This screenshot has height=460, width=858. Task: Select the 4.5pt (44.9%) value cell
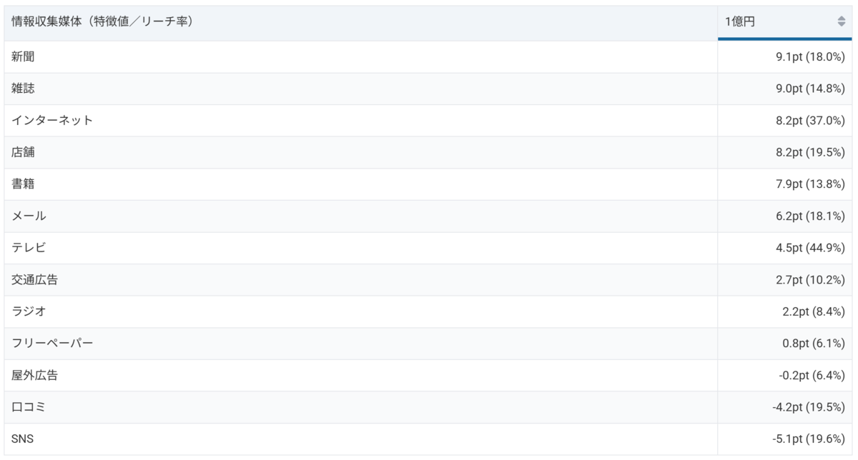tap(810, 248)
